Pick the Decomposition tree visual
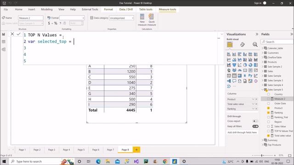The height and width of the screenshot is (165, 294). click(229, 81)
